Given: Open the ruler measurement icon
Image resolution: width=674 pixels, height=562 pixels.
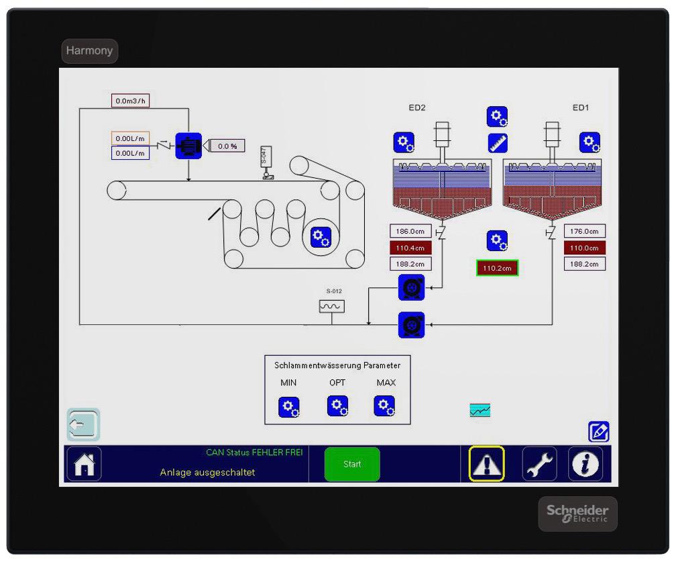Looking at the screenshot, I should click(x=498, y=143).
